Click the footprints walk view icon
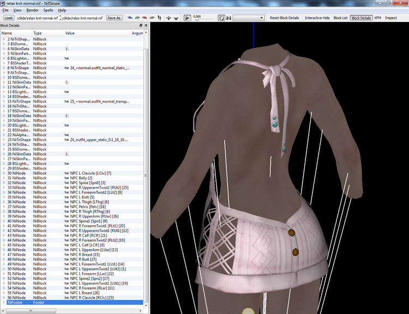The width and height of the screenshot is (409, 314). [x=159, y=18]
